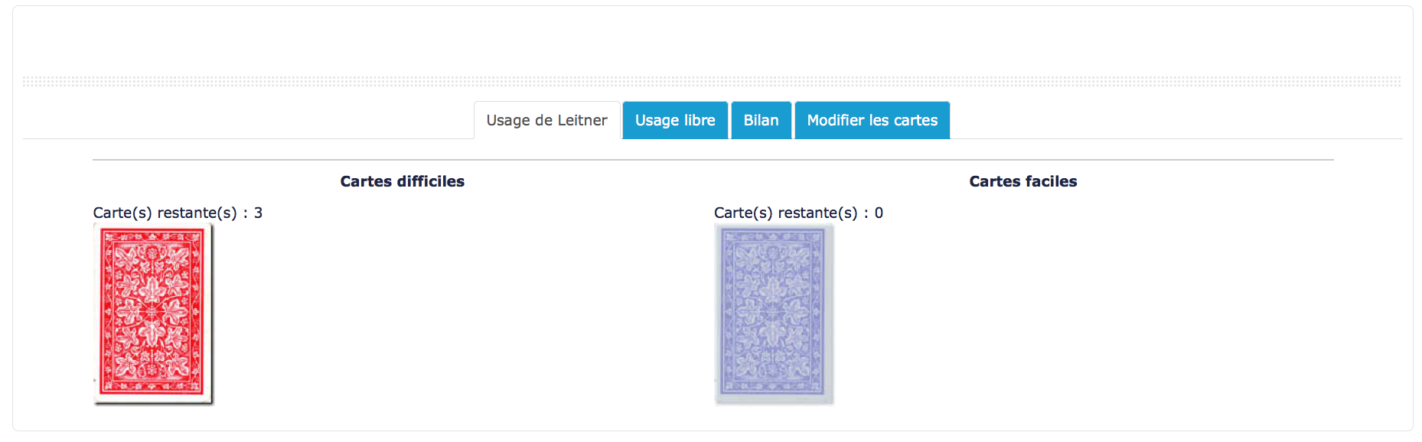Image resolution: width=1422 pixels, height=442 pixels.
Task: Click the remaining cards label above red deck
Action: (165, 213)
